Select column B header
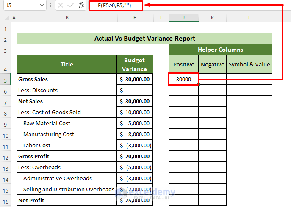Viewport: 291px width, 207px height. click(67, 18)
